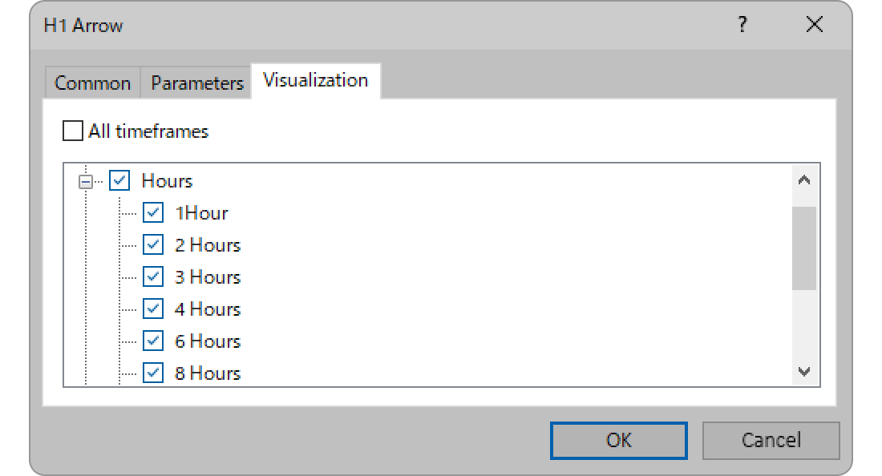Viewport: 882px width, 476px height.
Task: Select the 2 Hours tree label
Action: (208, 245)
